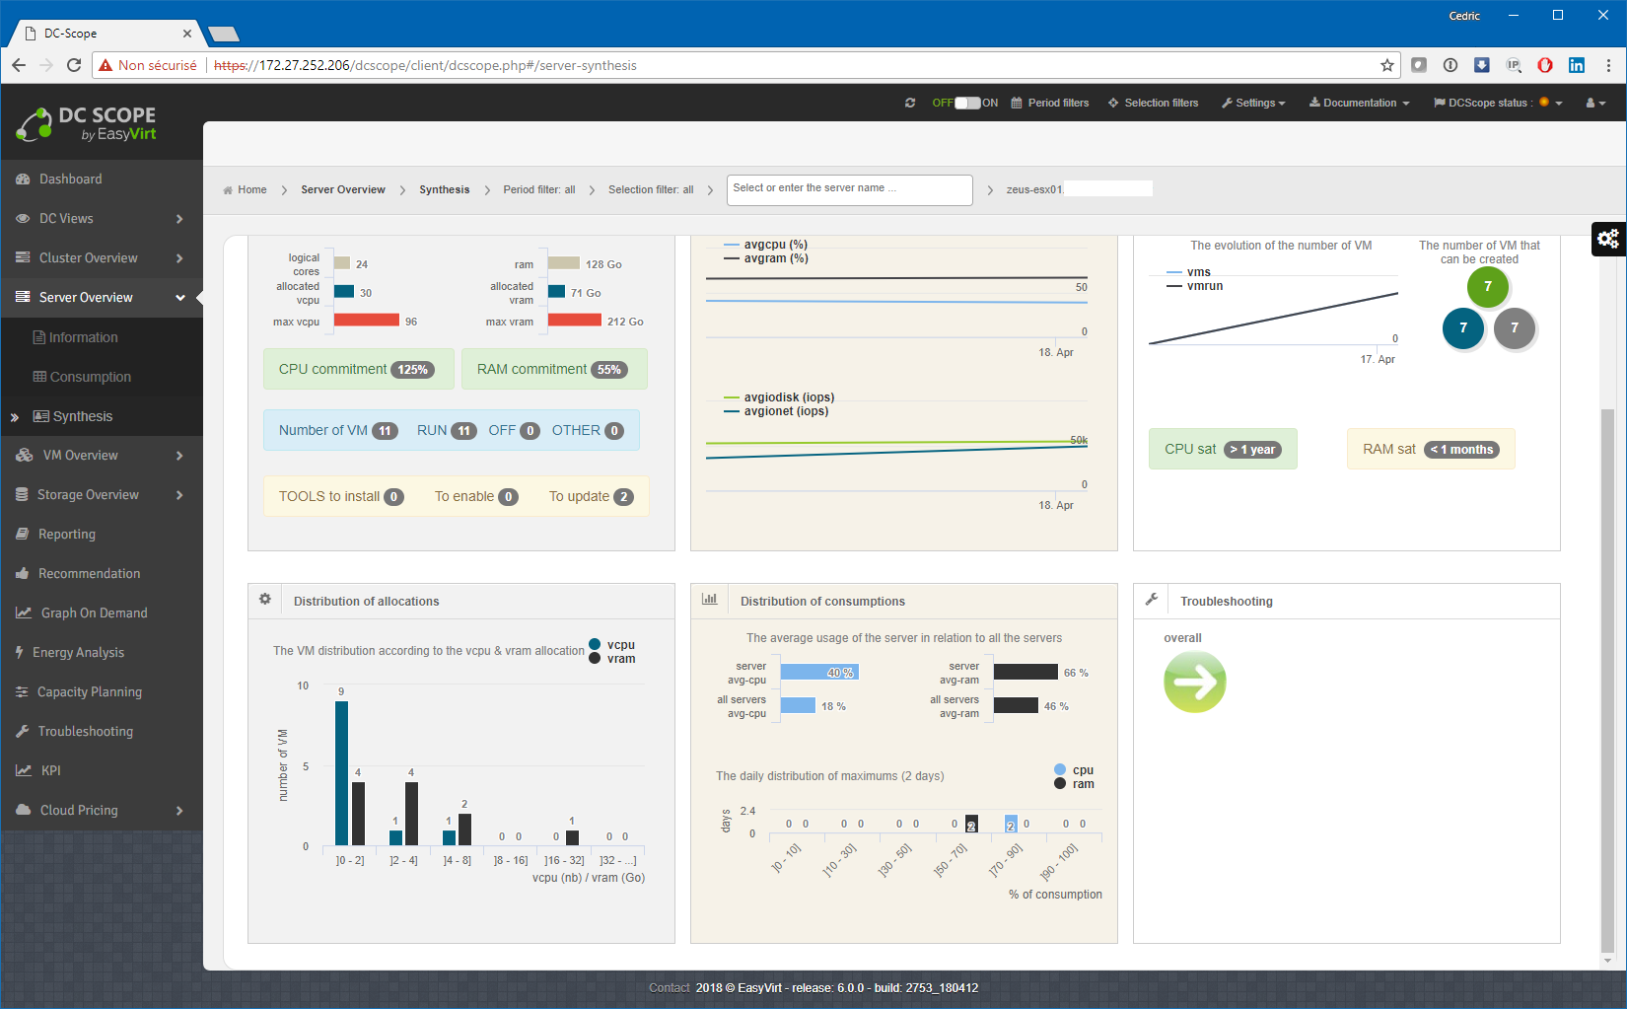Click the LinkedIn extension icon
Screen dimensions: 1627x1009
coord(1577,65)
